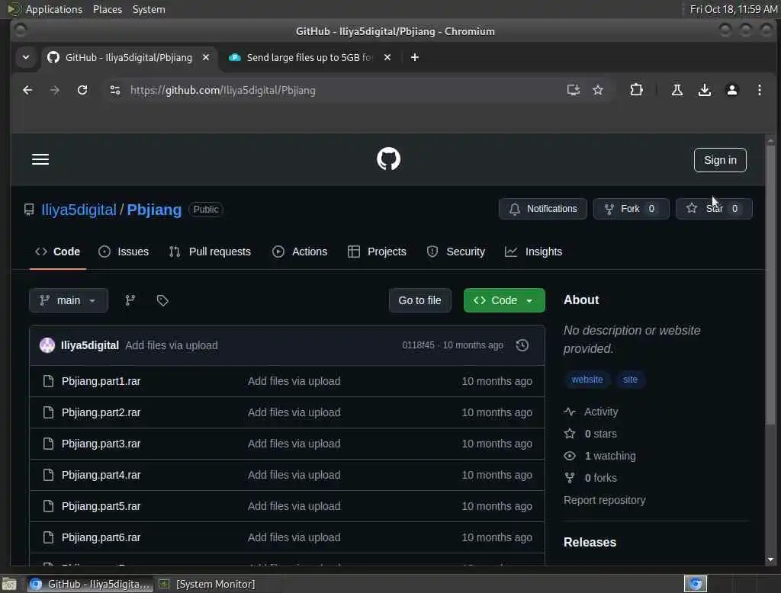Open the hamburger navigation menu
The image size is (781, 593).
(40, 159)
